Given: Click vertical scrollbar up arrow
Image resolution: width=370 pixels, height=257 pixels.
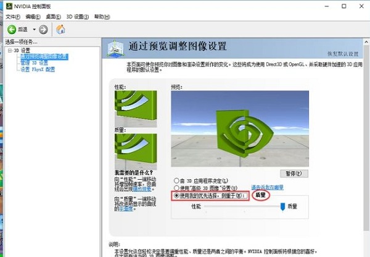Looking at the screenshot, I should tap(366, 43).
